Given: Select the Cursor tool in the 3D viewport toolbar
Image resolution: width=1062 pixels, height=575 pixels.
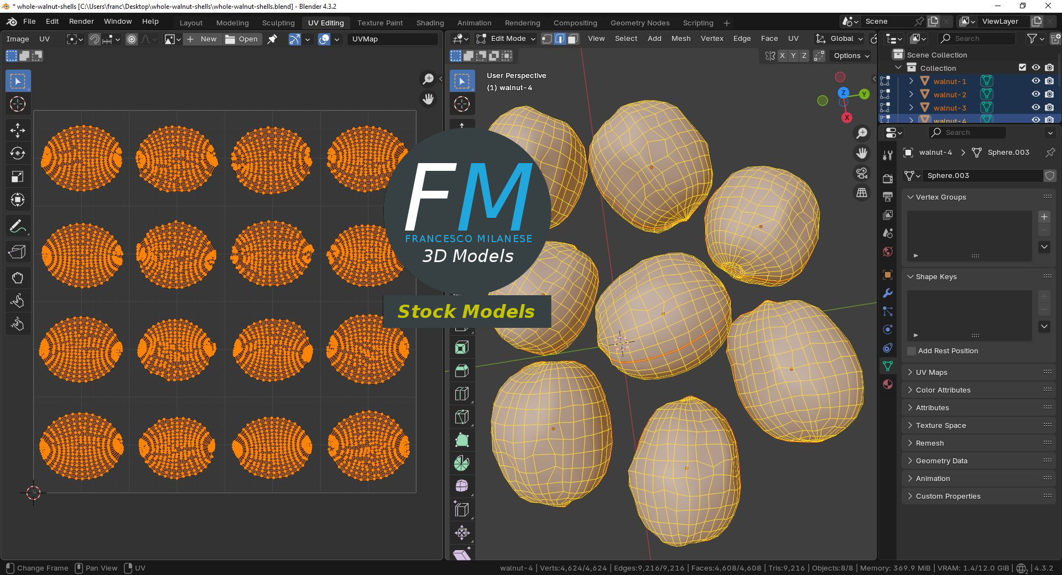Looking at the screenshot, I should tap(462, 104).
